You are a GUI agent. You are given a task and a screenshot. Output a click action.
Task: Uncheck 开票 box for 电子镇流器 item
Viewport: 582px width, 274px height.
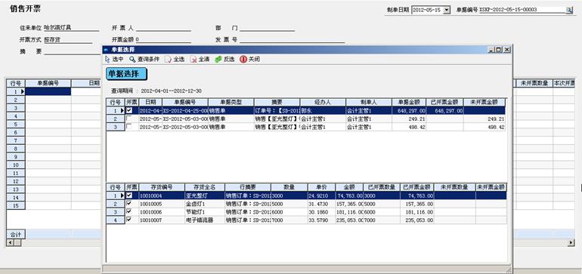[128, 220]
